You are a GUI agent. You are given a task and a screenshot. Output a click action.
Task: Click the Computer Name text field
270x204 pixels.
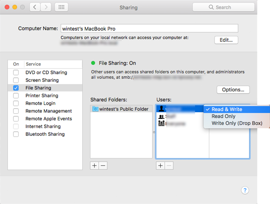point(149,29)
